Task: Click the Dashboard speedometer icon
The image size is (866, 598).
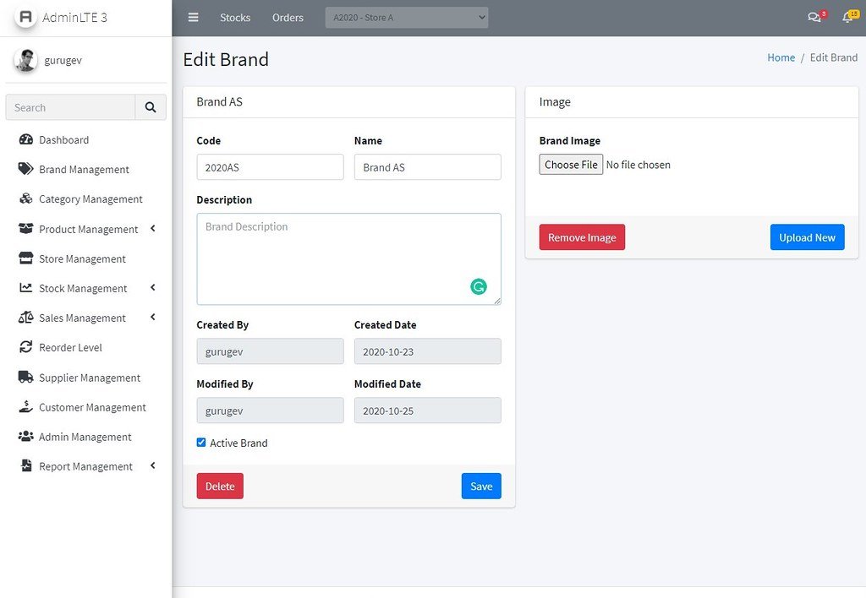Action: tap(25, 140)
